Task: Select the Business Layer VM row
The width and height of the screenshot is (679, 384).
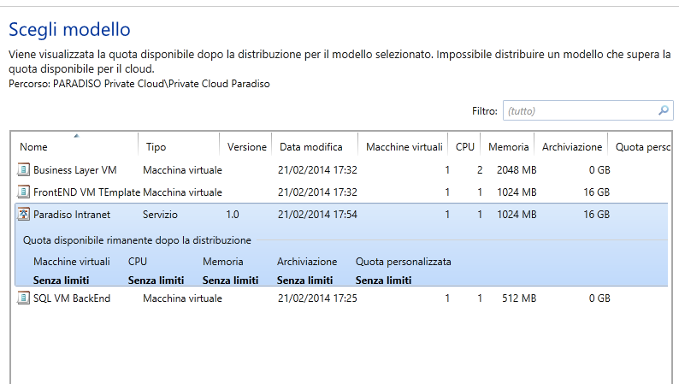Action: pyautogui.click(x=74, y=170)
